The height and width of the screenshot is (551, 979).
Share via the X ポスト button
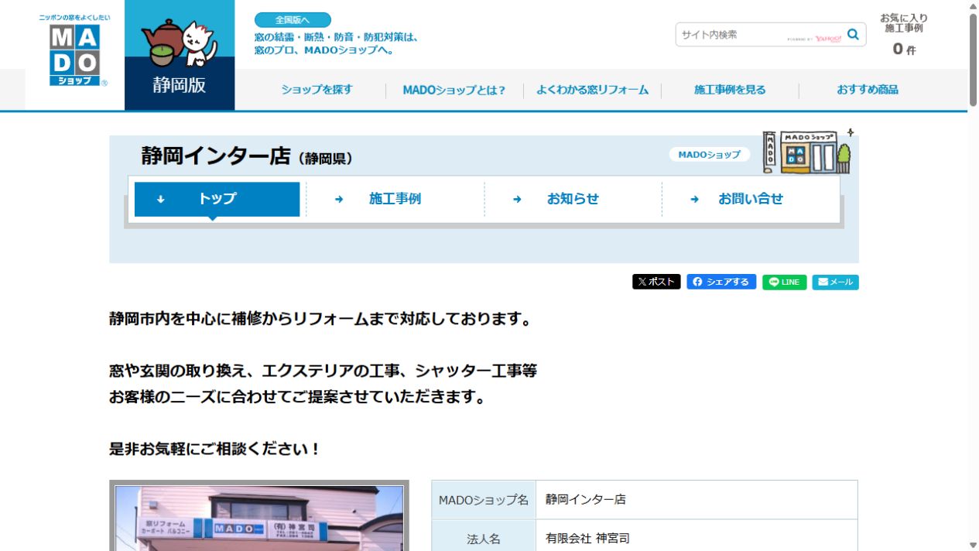click(x=656, y=282)
